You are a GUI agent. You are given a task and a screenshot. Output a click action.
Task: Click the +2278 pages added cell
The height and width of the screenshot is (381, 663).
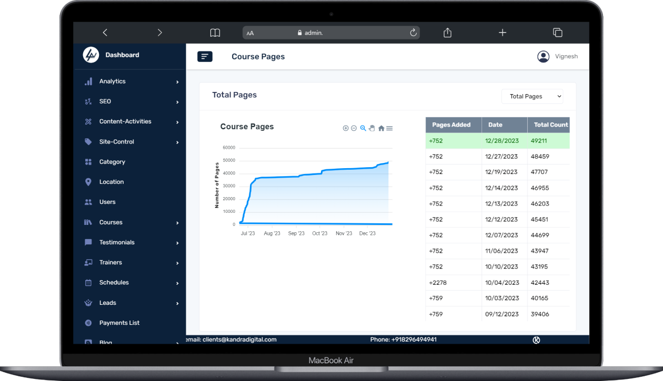(x=454, y=283)
